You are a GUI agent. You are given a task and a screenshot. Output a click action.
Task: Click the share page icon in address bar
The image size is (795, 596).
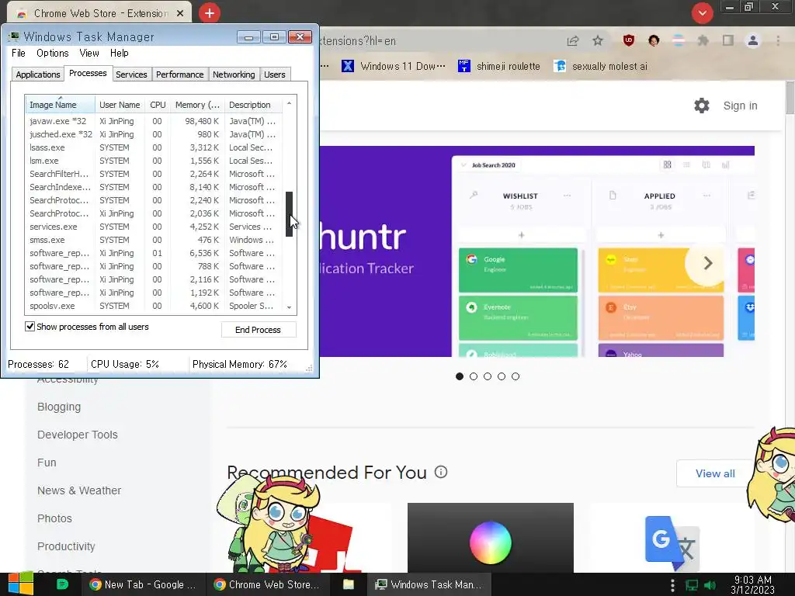point(573,40)
